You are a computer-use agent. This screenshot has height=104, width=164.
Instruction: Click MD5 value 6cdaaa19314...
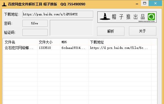(73, 48)
